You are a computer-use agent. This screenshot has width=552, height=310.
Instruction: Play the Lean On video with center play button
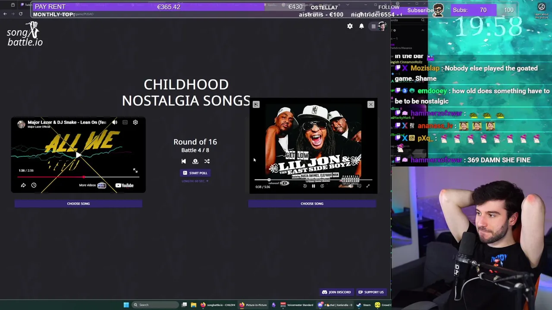coord(78,155)
